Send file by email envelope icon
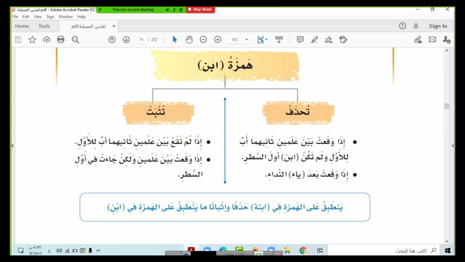 click(432, 40)
